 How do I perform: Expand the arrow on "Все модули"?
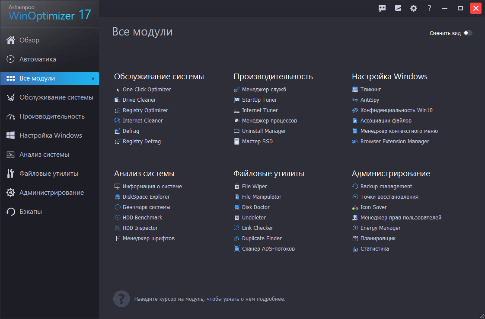pos(93,79)
